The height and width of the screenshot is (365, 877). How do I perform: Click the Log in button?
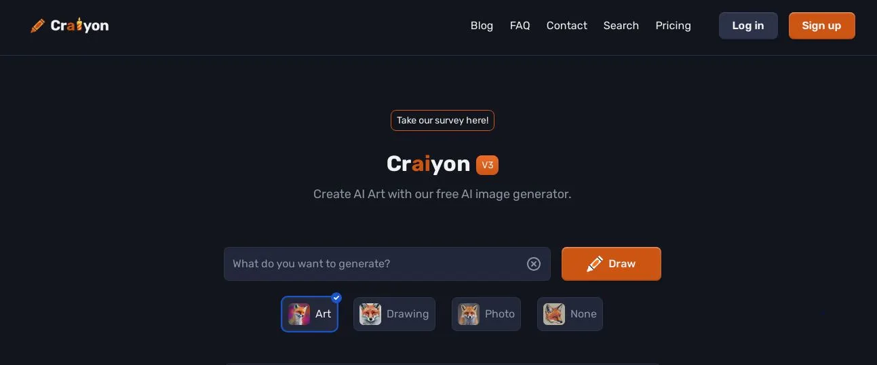(x=748, y=26)
